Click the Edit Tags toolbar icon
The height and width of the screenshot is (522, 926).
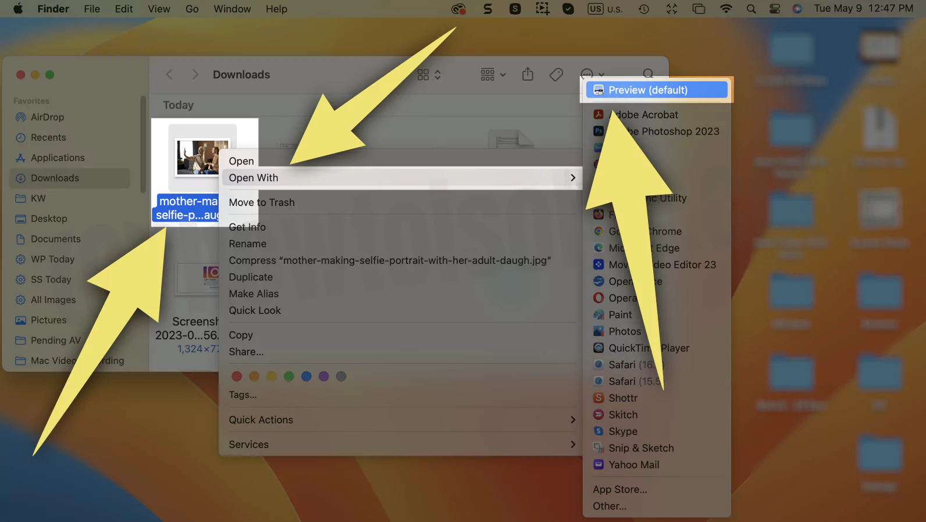point(556,74)
